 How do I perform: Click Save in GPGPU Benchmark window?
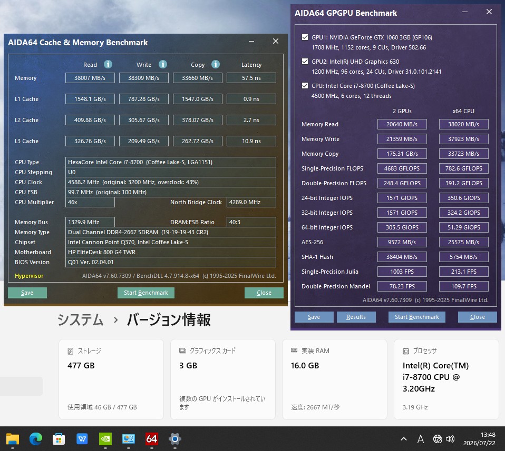coord(314,317)
